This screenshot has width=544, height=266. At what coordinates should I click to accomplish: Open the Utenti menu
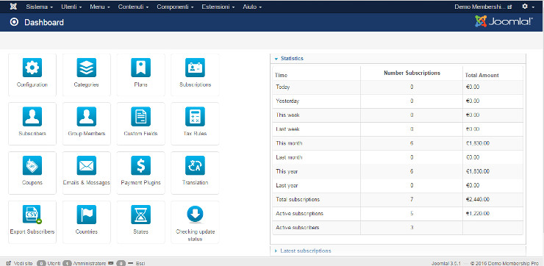[71, 7]
